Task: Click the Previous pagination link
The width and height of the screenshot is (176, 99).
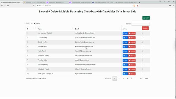Action: point(108,79)
